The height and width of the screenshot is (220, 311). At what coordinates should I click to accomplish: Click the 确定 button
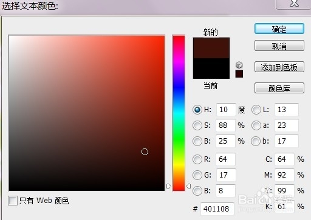[x=279, y=28]
